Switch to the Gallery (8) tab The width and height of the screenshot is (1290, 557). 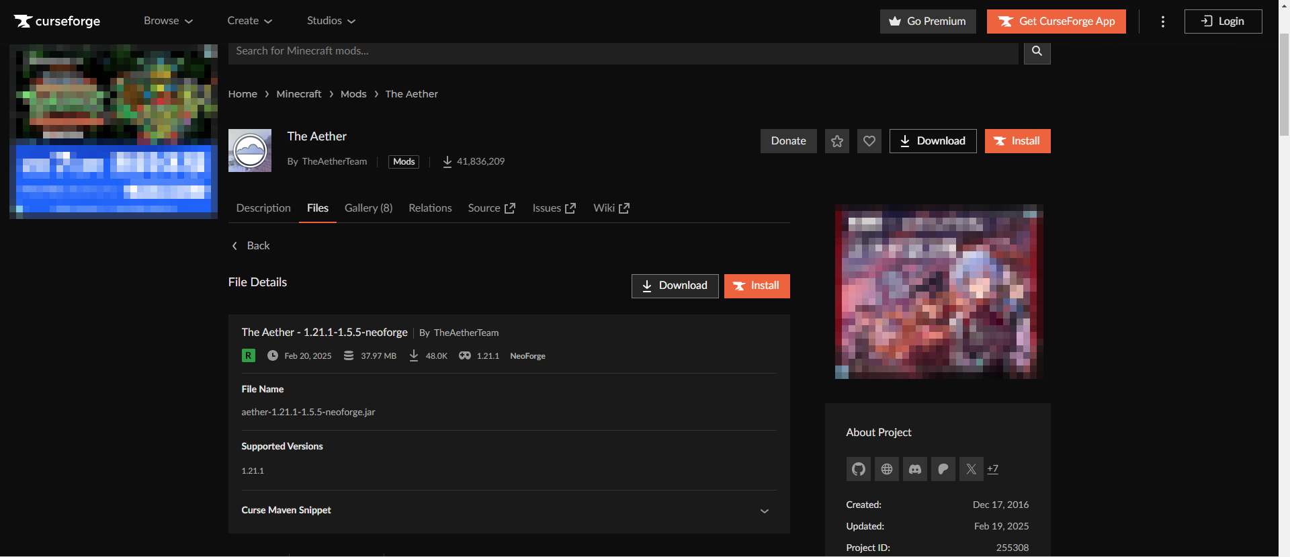point(368,208)
